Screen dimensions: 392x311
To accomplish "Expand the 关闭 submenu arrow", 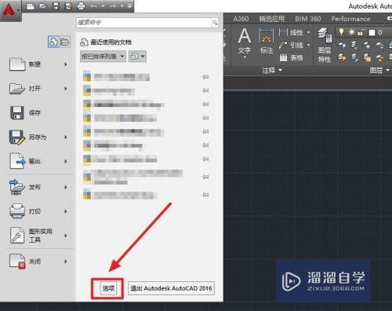I will coord(66,262).
